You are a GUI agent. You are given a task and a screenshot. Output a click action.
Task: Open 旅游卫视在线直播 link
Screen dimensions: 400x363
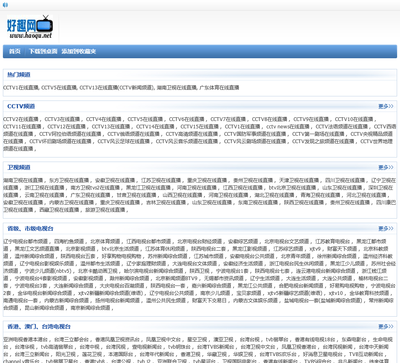click(x=105, y=210)
